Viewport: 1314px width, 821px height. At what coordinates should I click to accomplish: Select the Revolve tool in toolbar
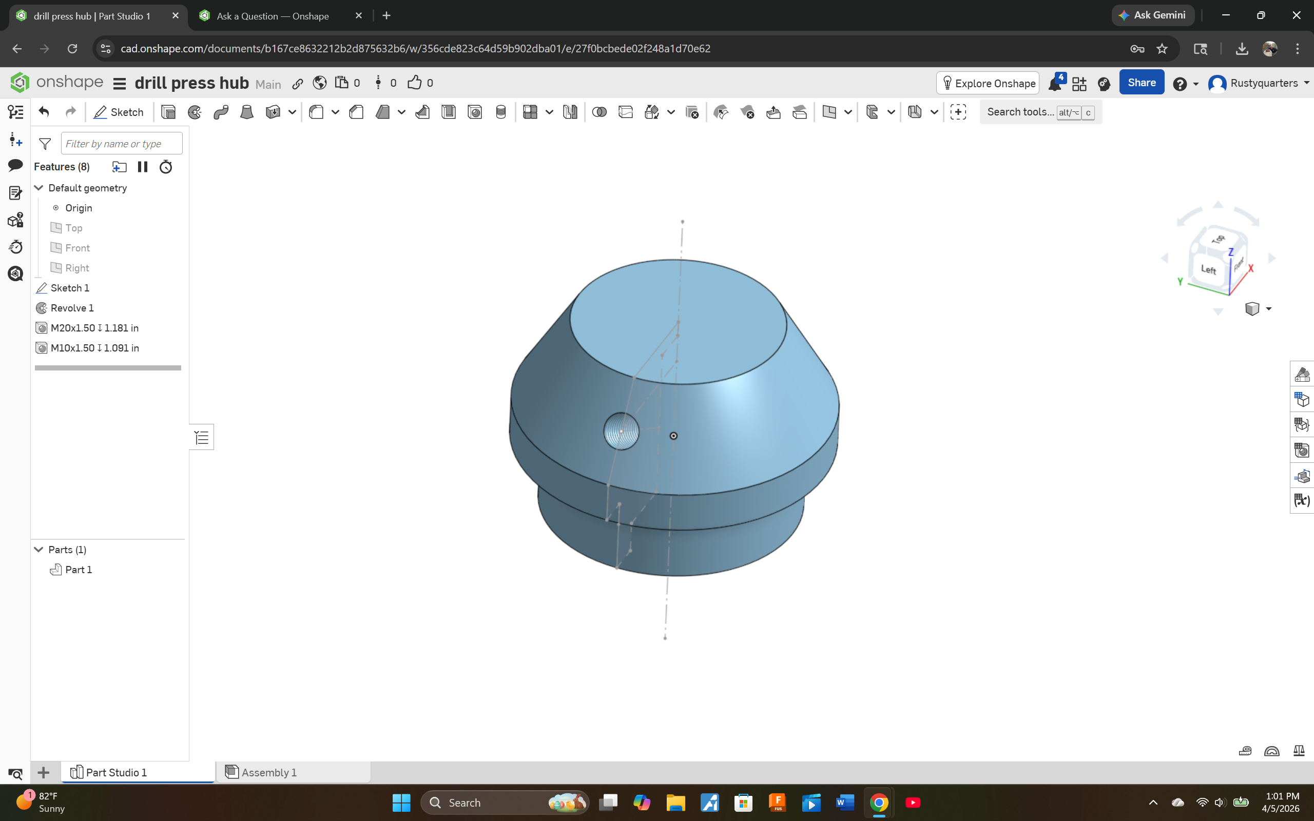[195, 112]
